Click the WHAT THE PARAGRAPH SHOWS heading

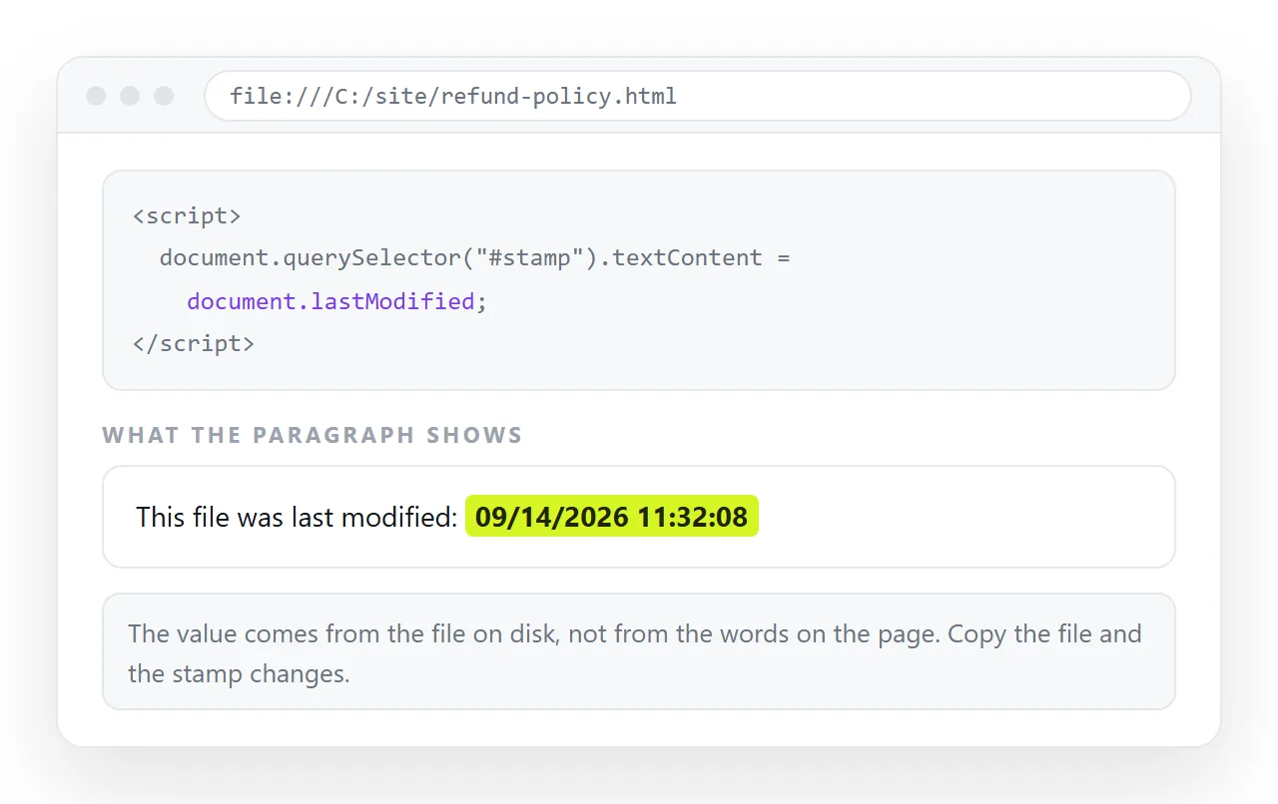click(x=313, y=435)
